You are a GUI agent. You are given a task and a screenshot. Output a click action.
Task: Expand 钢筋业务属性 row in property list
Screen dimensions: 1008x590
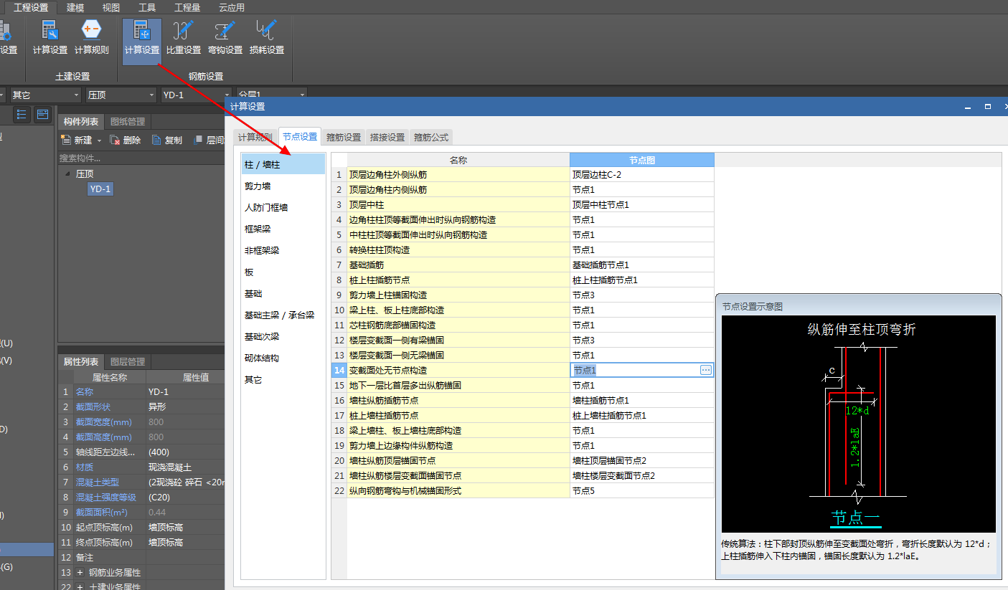[x=81, y=572]
